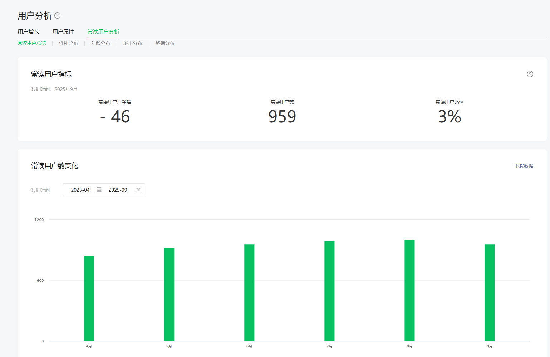This screenshot has width=550, height=357.
Task: Open 年龄分布 sub-tab
Action: (x=100, y=43)
